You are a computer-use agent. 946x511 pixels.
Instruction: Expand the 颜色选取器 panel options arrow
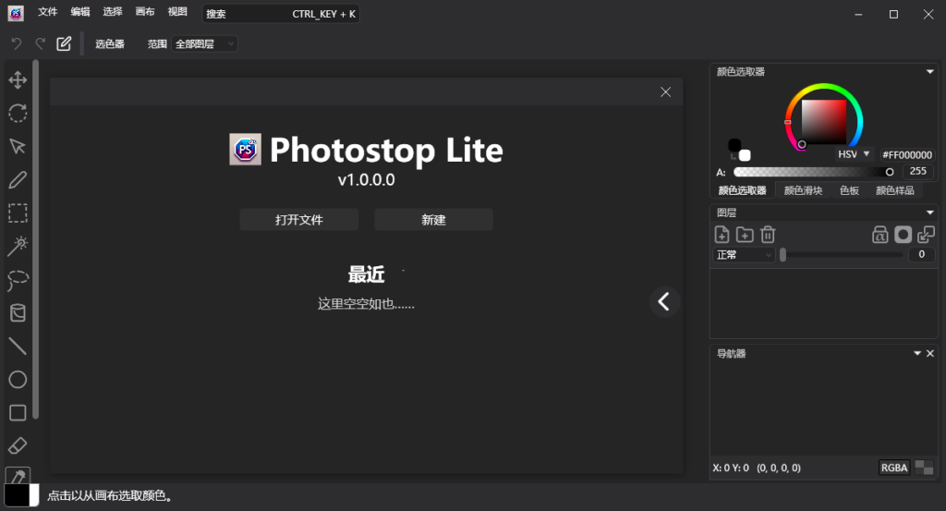929,72
